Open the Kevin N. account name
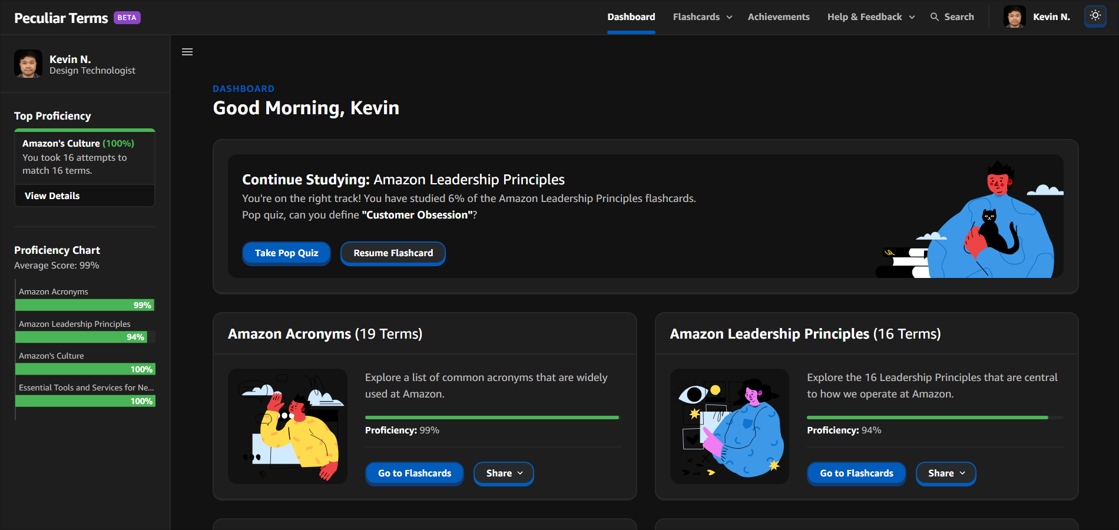Viewport: 1119px width, 530px height. (x=1051, y=17)
